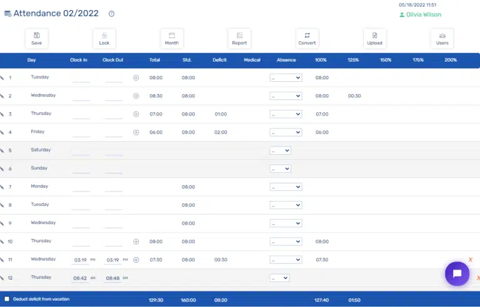
Task: Delete day 11 entry with red X
Action: click(470, 260)
